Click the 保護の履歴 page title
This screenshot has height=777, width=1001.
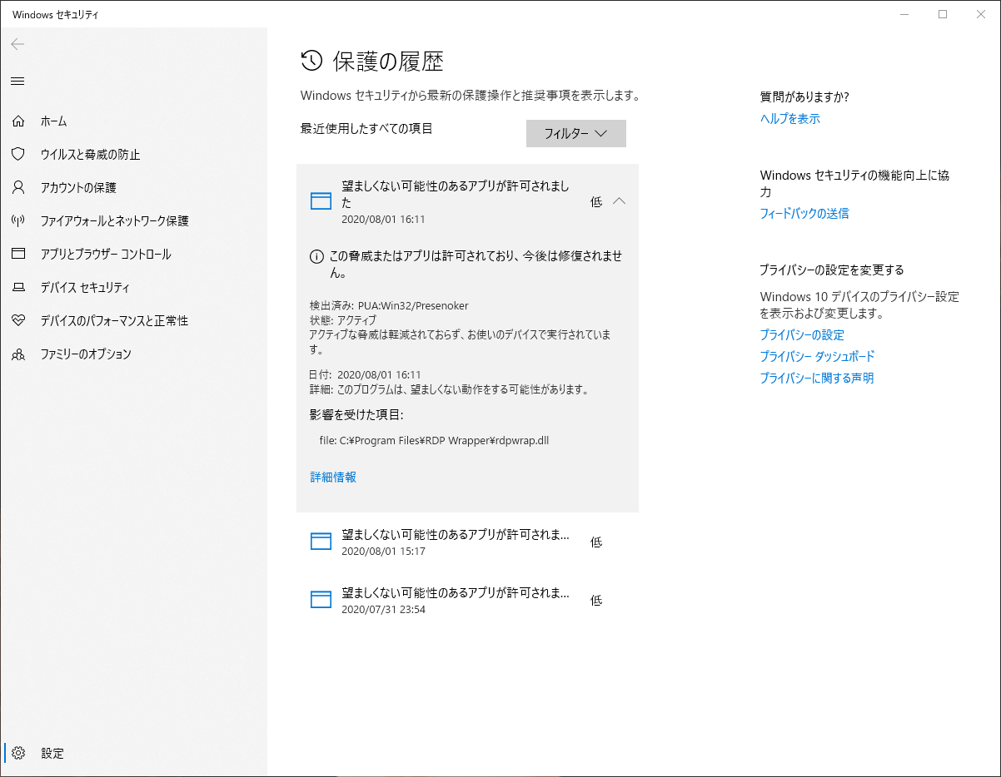coord(388,61)
